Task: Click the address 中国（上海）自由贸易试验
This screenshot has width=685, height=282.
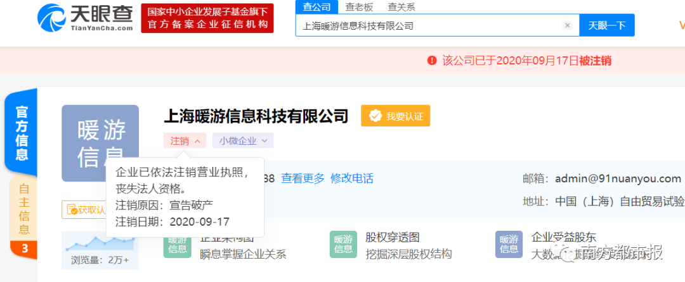Action: 620,202
